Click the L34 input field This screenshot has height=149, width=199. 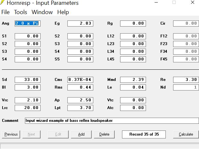pos(133,51)
